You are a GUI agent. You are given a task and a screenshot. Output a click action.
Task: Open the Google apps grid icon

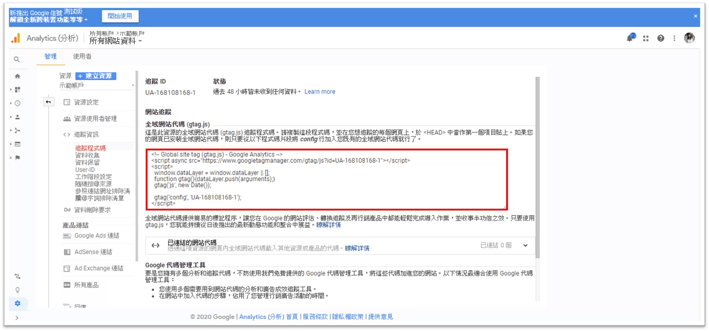(646, 39)
